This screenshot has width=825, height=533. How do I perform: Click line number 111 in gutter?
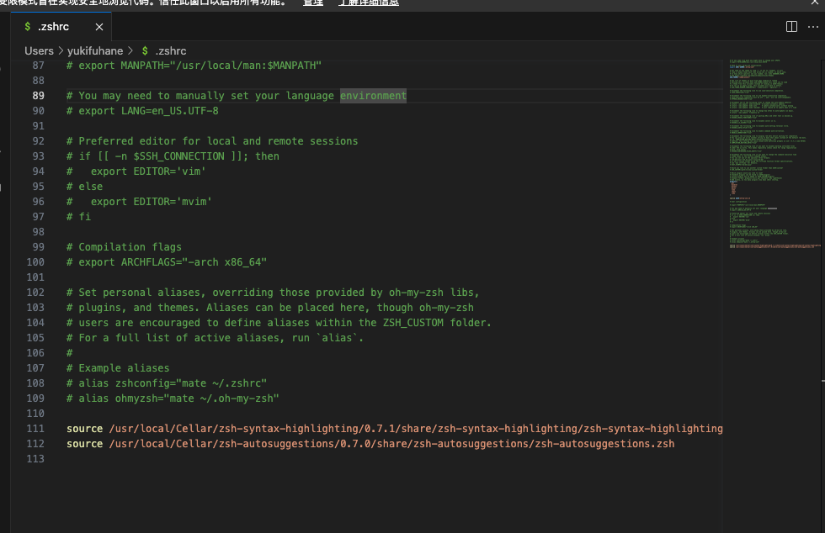tap(35, 429)
